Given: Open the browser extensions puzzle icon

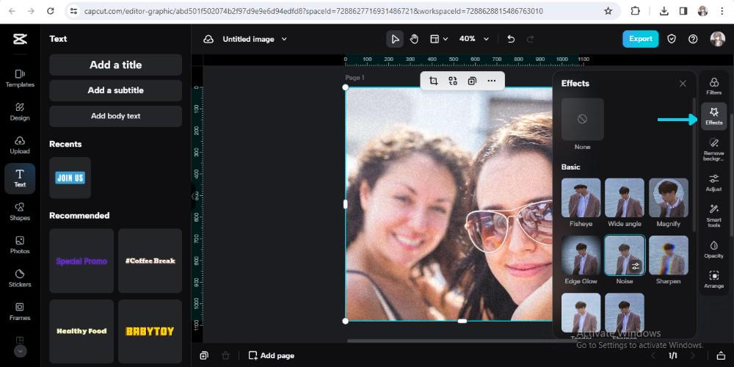Looking at the screenshot, I should tap(635, 11).
